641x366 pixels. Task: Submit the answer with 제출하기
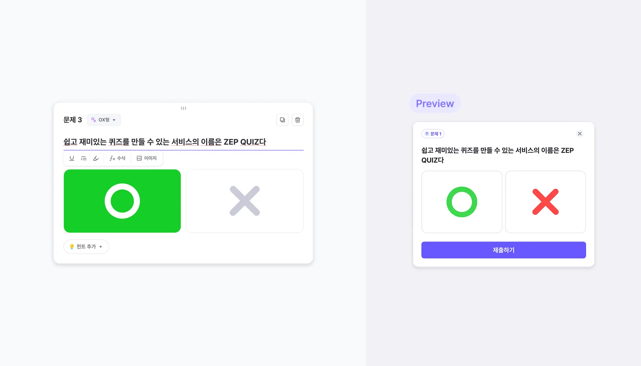click(504, 250)
